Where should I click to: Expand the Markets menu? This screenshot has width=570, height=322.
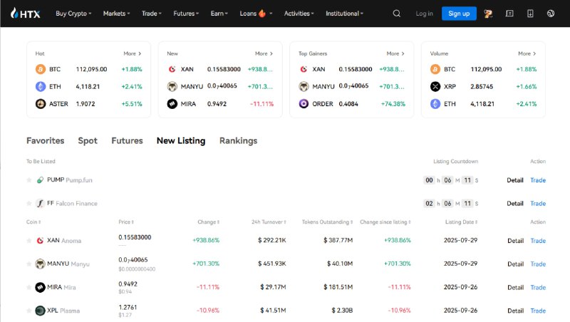click(x=116, y=14)
